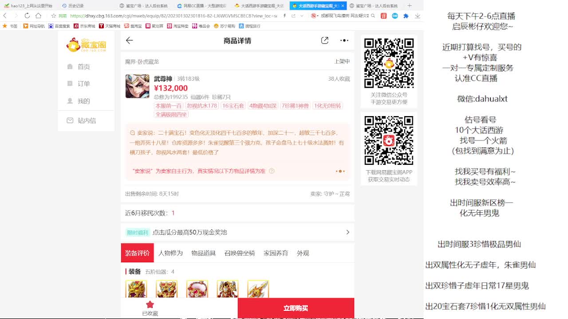Switch to the 物品道具 tab
568x319 pixels.
coord(203,253)
